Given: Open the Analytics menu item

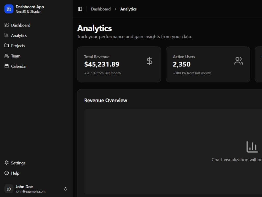Looking at the screenshot, I should coord(36,35).
